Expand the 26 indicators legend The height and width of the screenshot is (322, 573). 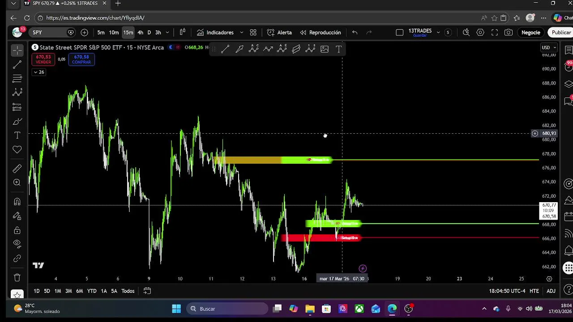(38, 72)
